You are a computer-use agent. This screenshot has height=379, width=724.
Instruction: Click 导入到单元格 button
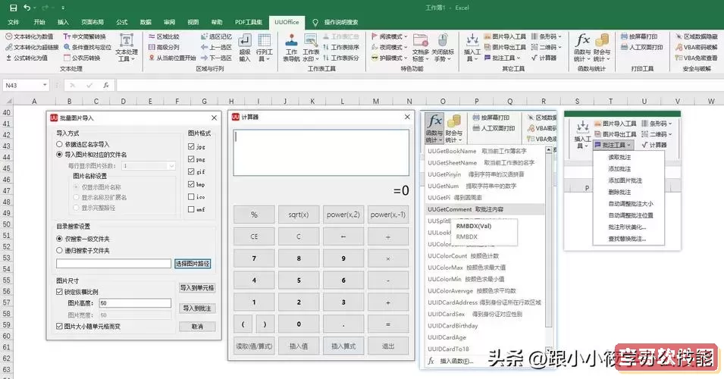click(197, 287)
